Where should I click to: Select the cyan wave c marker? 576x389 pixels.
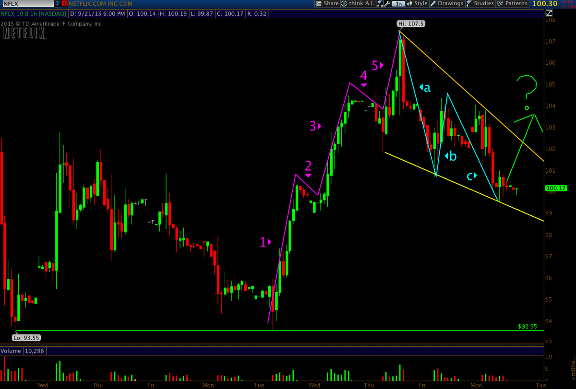pos(472,176)
